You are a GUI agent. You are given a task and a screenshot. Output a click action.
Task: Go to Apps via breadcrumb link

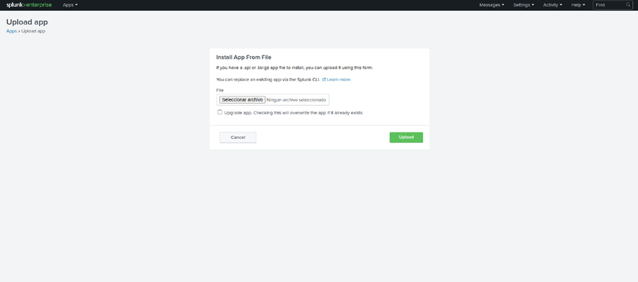(x=12, y=31)
